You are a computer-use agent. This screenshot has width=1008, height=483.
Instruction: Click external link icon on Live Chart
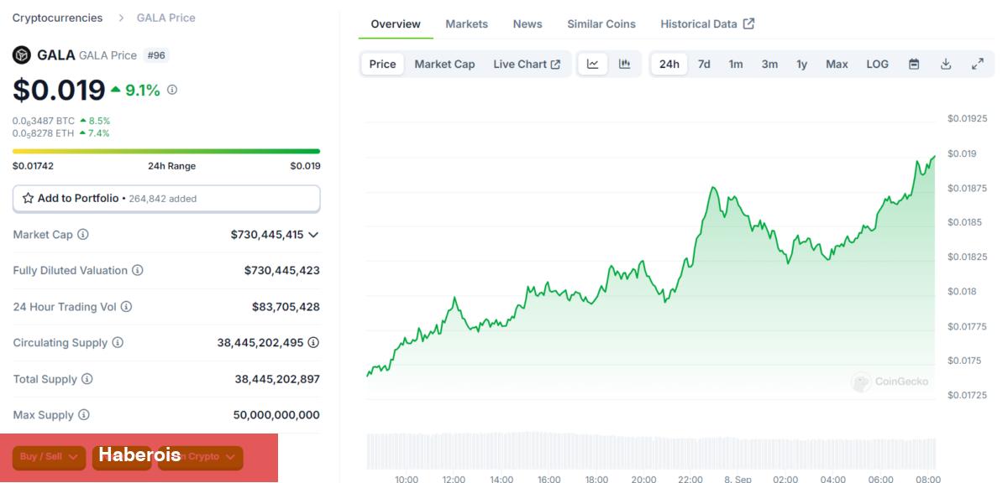click(x=555, y=65)
